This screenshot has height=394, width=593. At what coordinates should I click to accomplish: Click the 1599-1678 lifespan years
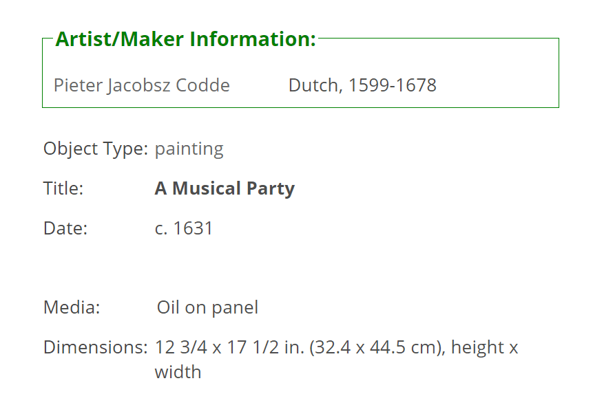coord(393,85)
